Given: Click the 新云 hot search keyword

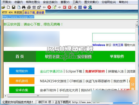Looking at the screenshot, I should (x=109, y=45).
